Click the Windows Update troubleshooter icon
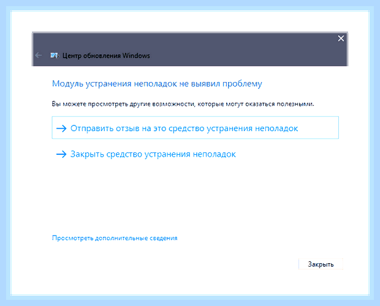This screenshot has height=306, width=380. [x=55, y=56]
